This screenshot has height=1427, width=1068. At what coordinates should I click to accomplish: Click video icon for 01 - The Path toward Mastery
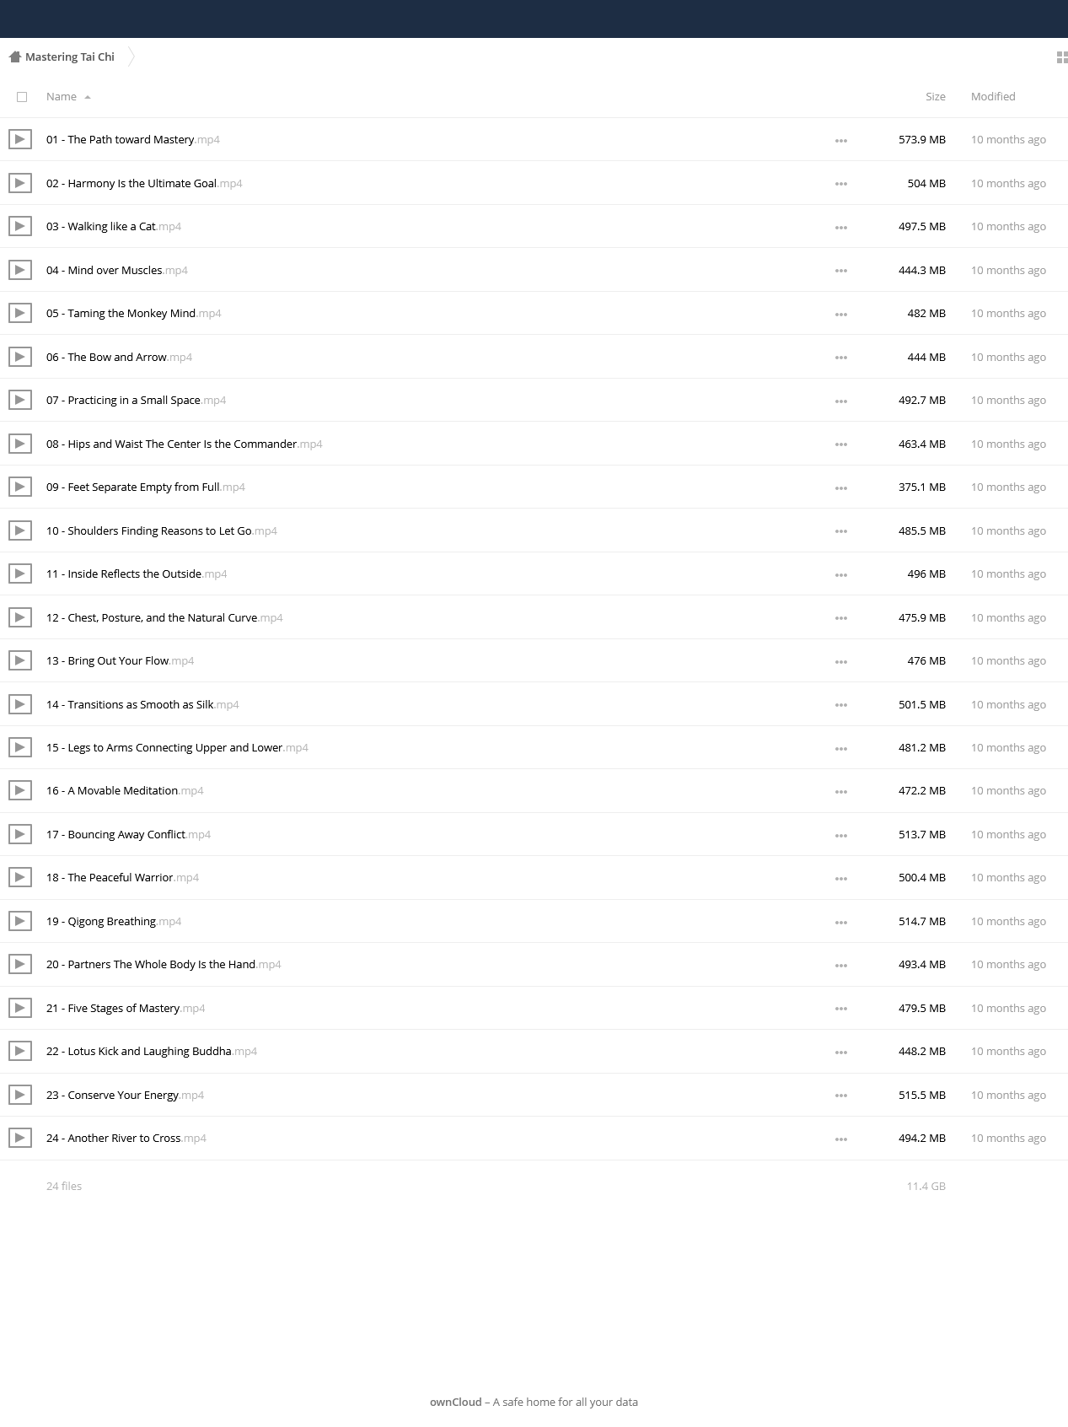(x=20, y=139)
